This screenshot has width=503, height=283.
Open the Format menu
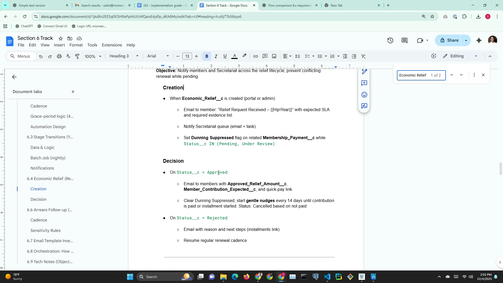click(76, 45)
